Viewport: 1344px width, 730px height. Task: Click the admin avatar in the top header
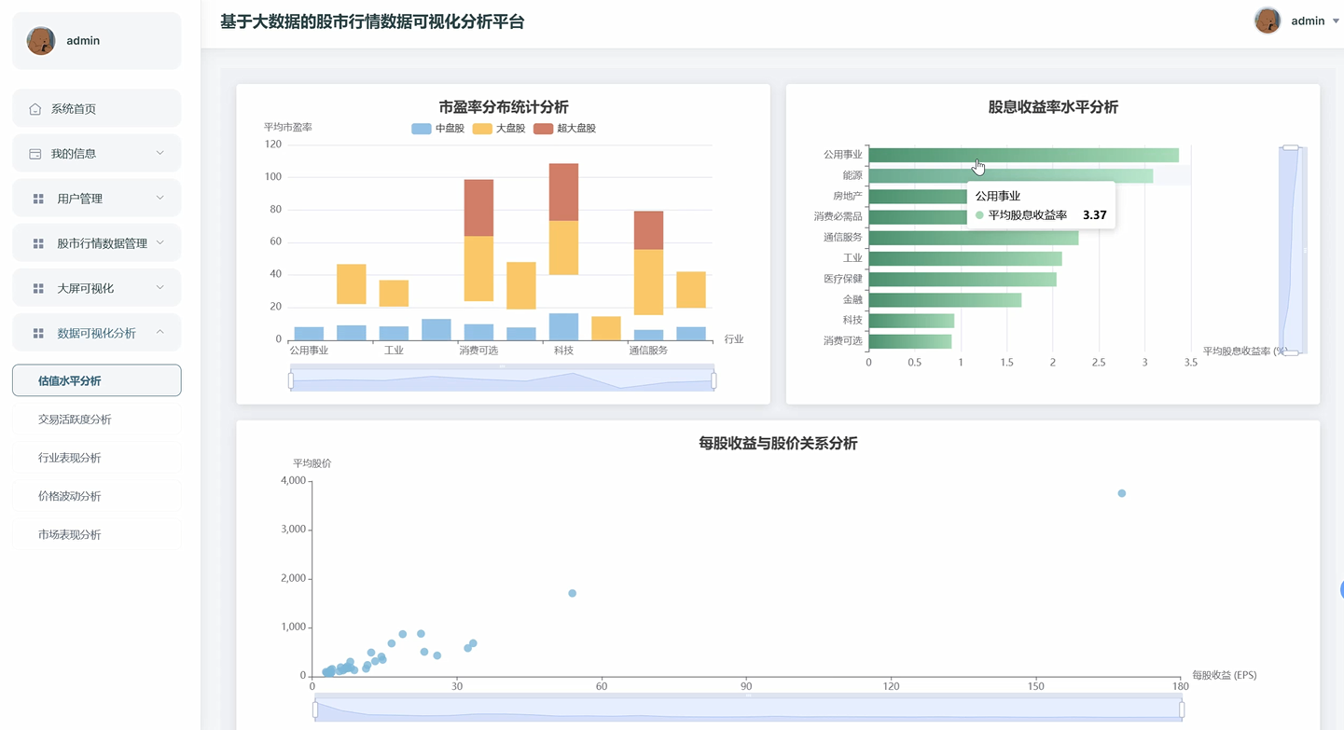click(1268, 21)
